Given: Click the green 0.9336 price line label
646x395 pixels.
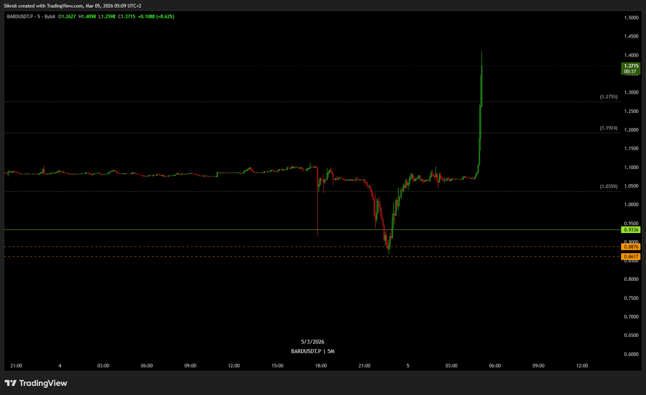Looking at the screenshot, I should click(x=630, y=230).
